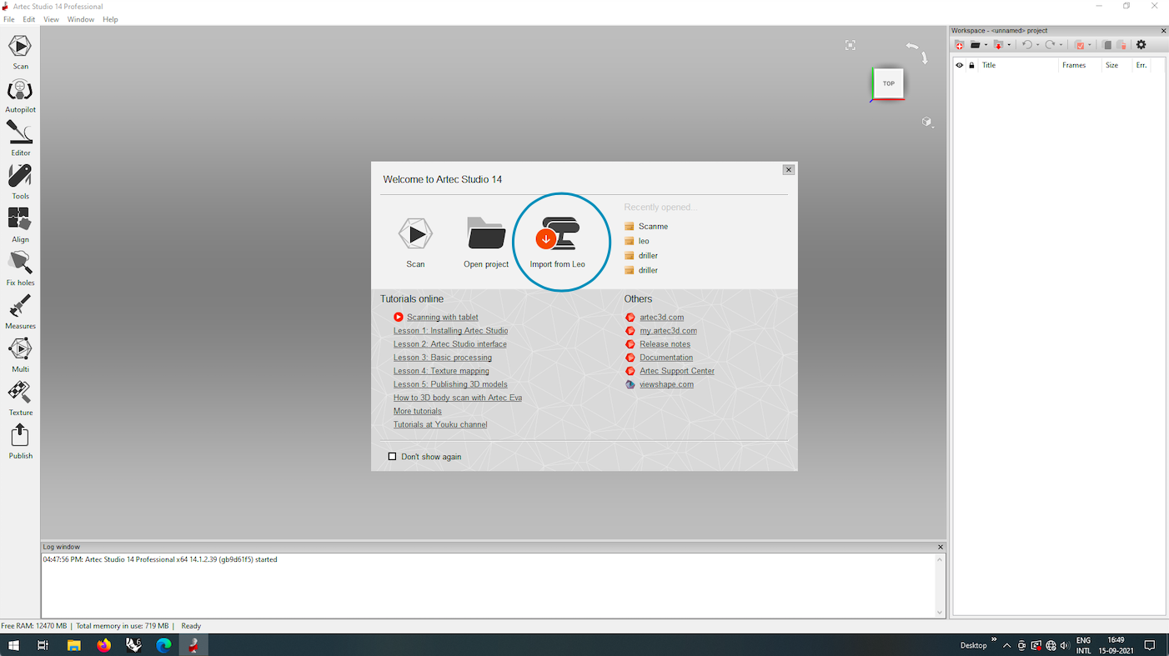The width and height of the screenshot is (1169, 656).
Task: Open the File menu
Action: click(8, 19)
